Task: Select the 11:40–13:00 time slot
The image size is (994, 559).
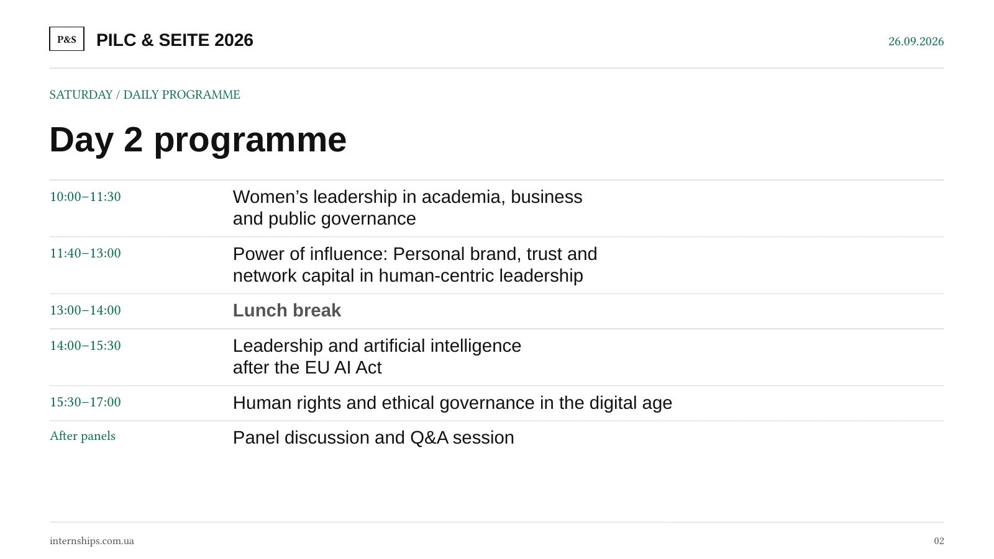Action: [x=85, y=253]
